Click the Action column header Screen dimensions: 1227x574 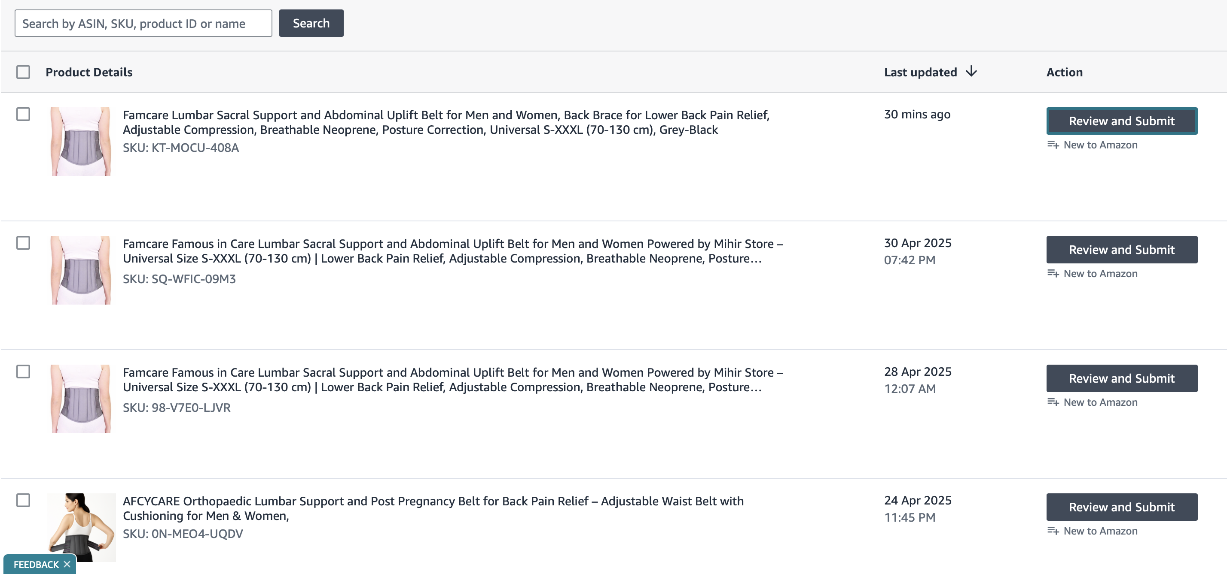(x=1065, y=72)
